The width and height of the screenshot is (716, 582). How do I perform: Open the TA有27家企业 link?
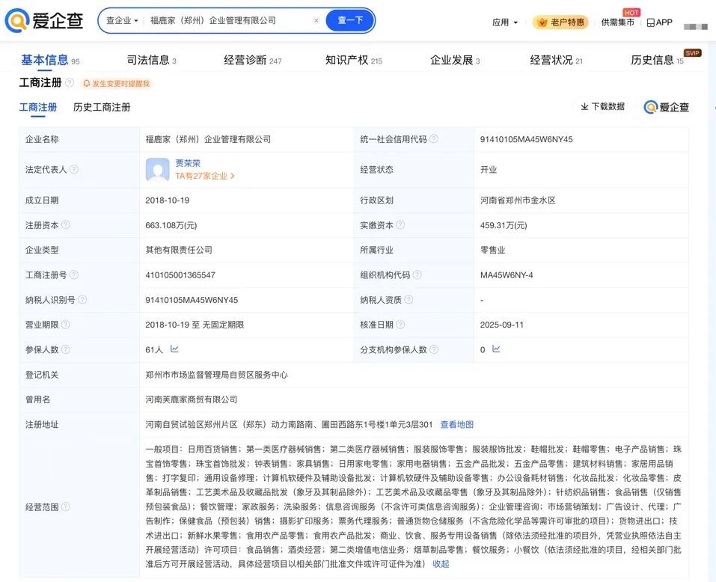205,177
